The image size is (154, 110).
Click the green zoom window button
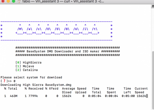coord(14,1)
